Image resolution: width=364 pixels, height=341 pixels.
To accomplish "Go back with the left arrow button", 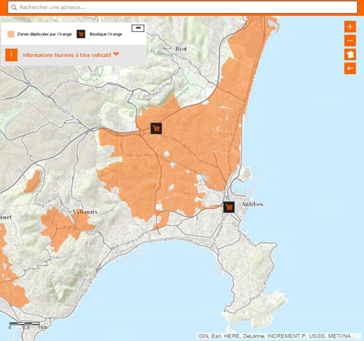I will [x=350, y=68].
